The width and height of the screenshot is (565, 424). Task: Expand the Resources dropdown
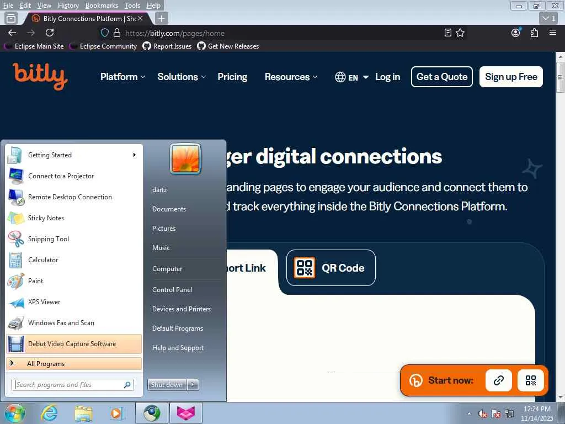[291, 77]
